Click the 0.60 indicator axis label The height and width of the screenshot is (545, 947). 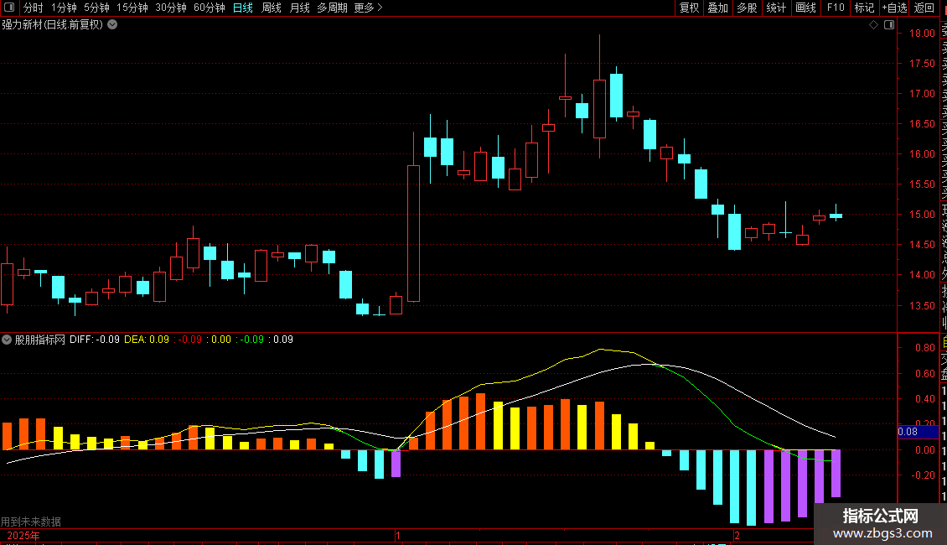(924, 374)
